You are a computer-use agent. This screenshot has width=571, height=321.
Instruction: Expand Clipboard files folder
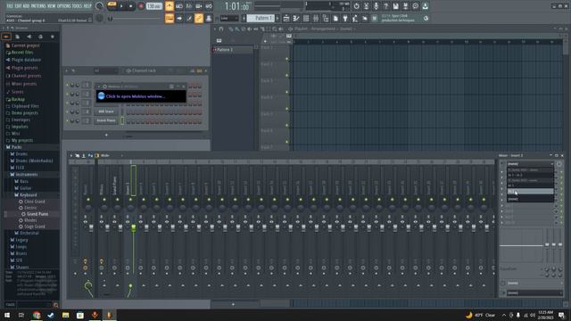click(25, 106)
